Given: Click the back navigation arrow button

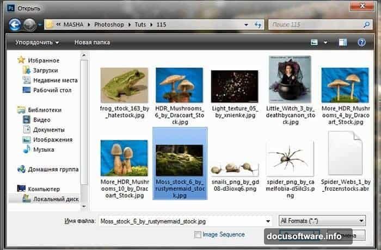Looking at the screenshot, I should pyautogui.click(x=15, y=24).
